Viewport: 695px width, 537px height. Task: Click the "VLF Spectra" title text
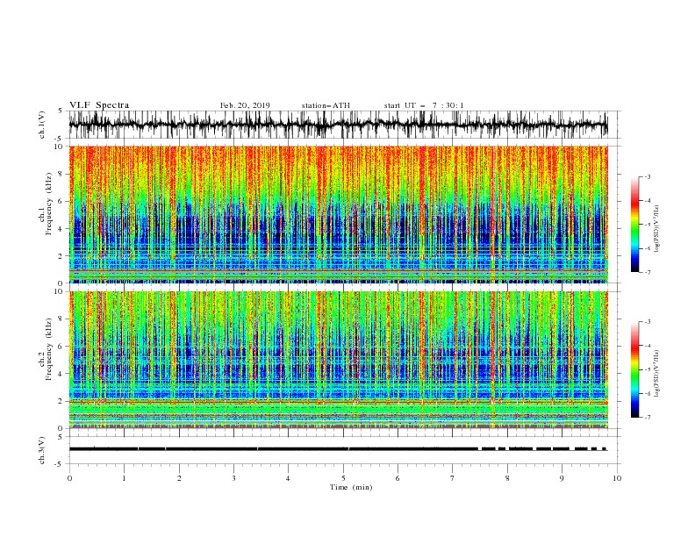(x=99, y=105)
